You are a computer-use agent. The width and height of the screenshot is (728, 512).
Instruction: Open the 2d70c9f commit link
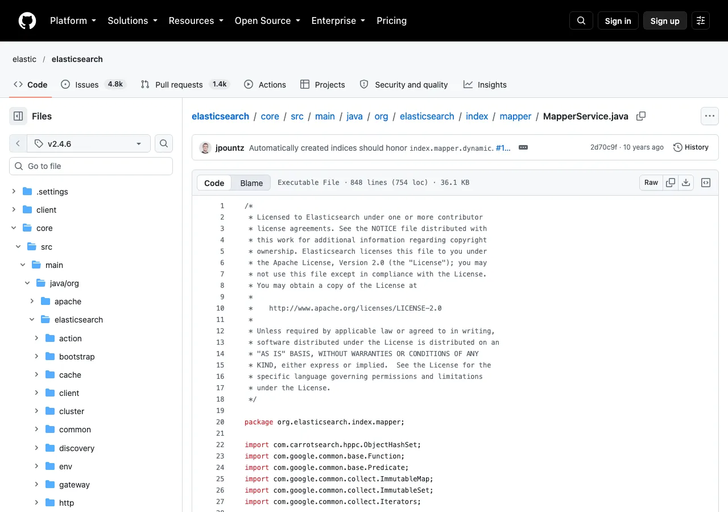click(603, 147)
